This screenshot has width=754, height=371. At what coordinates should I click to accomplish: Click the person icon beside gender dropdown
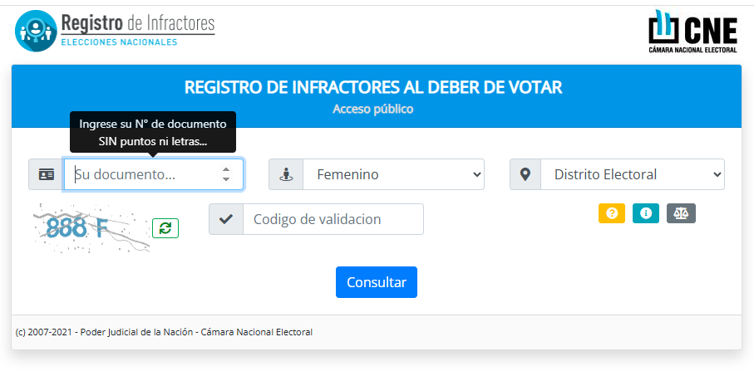(x=286, y=174)
